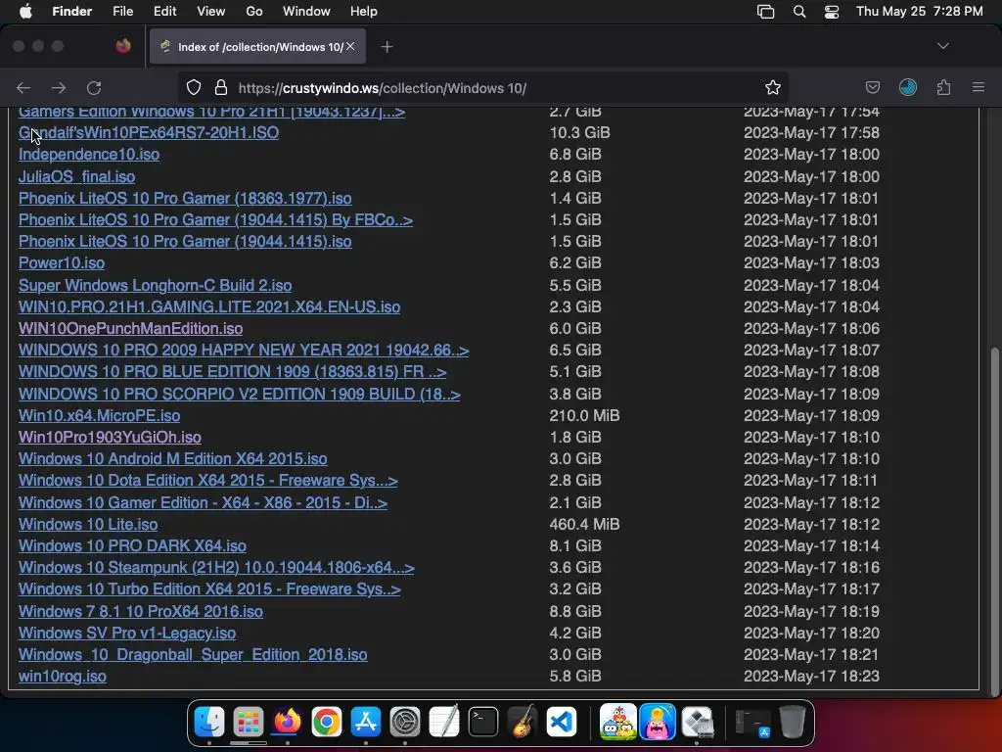This screenshot has height=752, width=1002.
Task: Go forward with the forward arrow
Action: (x=58, y=87)
